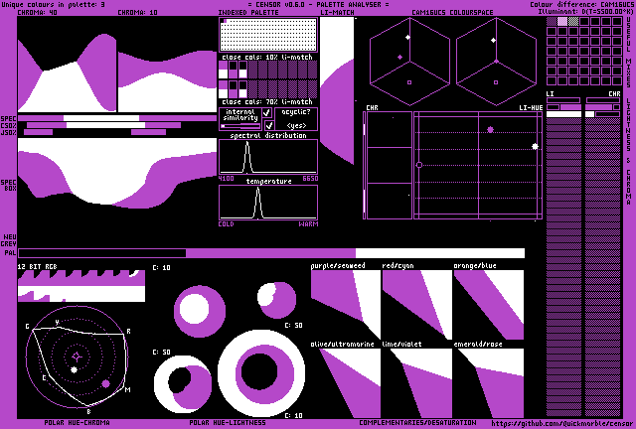
Task: Click the CHROMA: 40 spectrum graph
Action: [67, 65]
